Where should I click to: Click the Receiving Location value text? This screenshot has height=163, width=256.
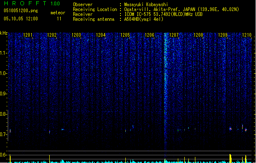(x=182, y=9)
